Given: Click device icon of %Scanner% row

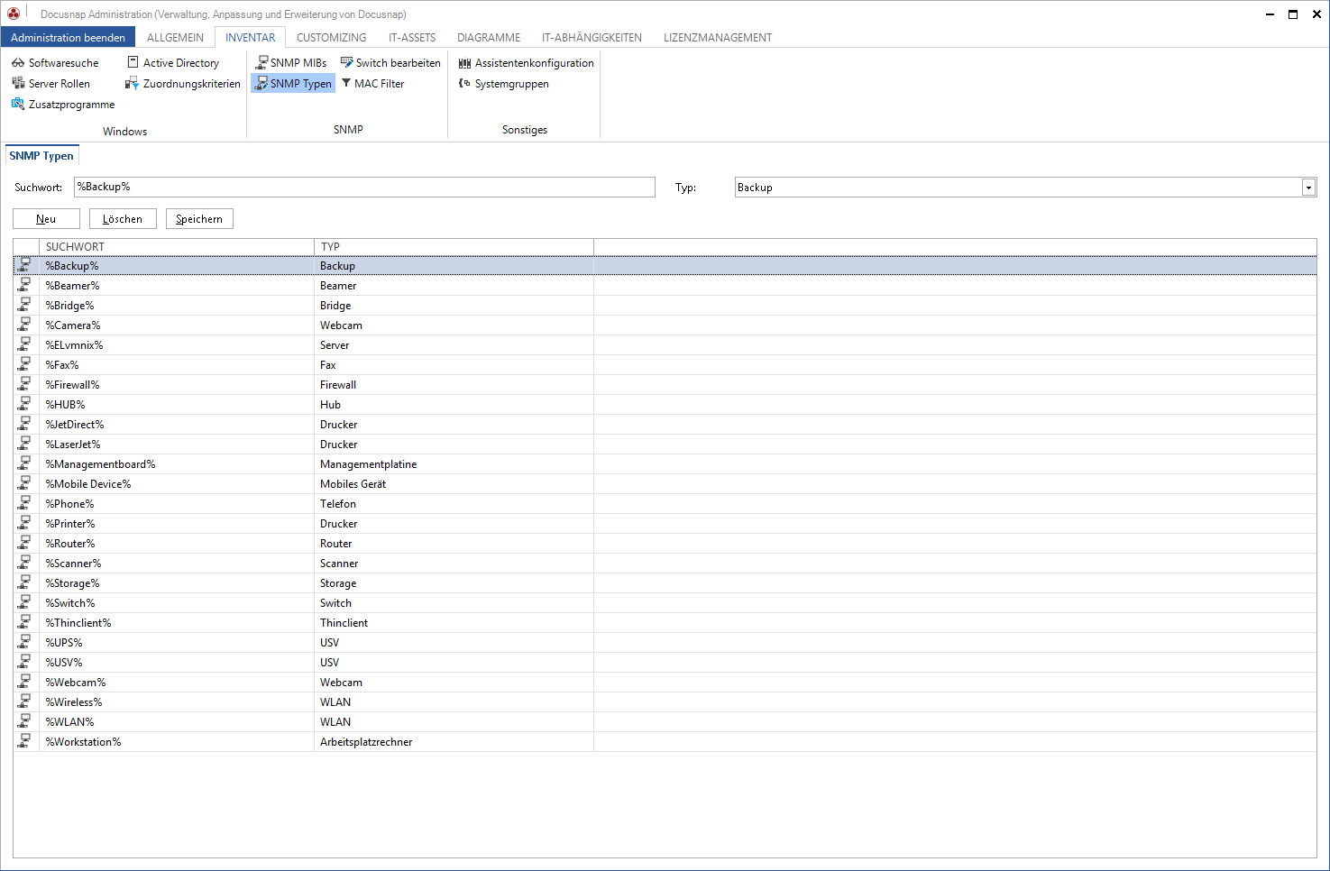Looking at the screenshot, I should pyautogui.click(x=24, y=563).
